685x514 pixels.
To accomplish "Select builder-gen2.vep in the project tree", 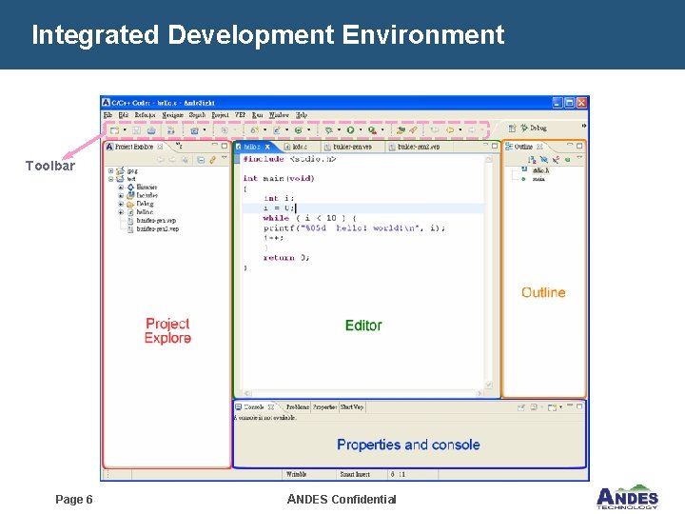I will [157, 228].
